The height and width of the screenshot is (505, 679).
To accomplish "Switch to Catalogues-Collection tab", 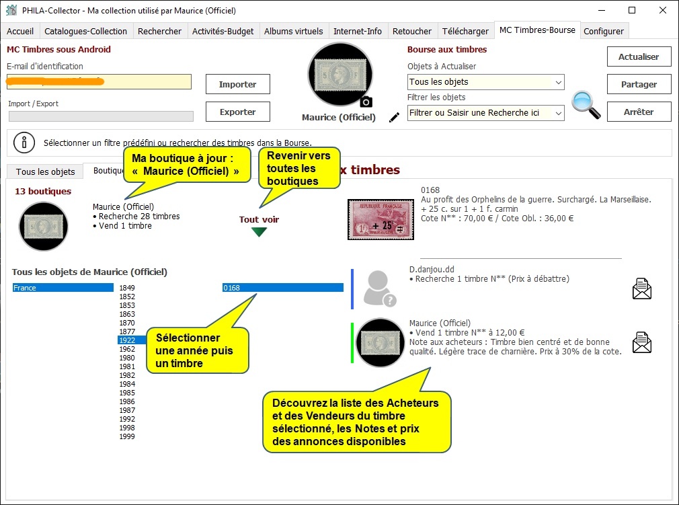I will click(x=86, y=31).
